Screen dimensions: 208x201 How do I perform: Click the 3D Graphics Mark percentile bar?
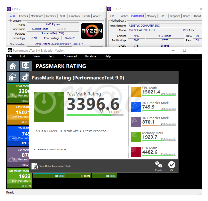click(x=159, y=126)
